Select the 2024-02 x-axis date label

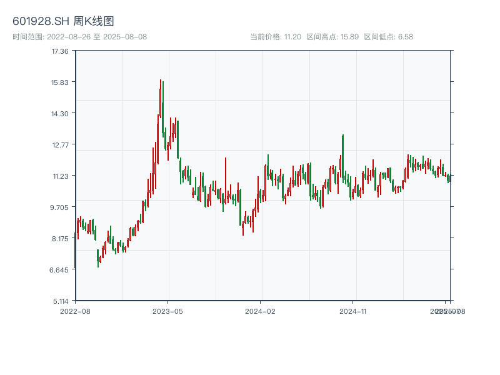point(261,311)
